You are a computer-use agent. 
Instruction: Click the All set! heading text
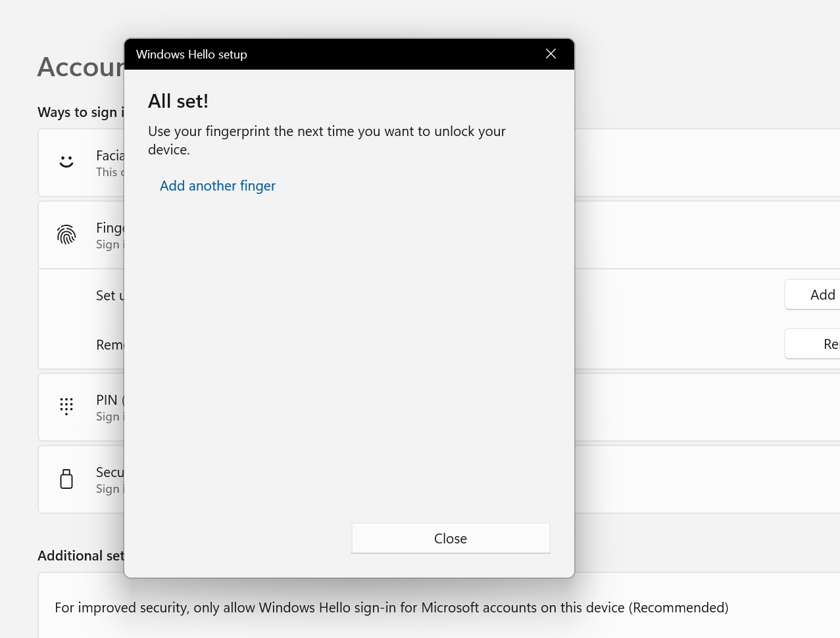pyautogui.click(x=178, y=101)
